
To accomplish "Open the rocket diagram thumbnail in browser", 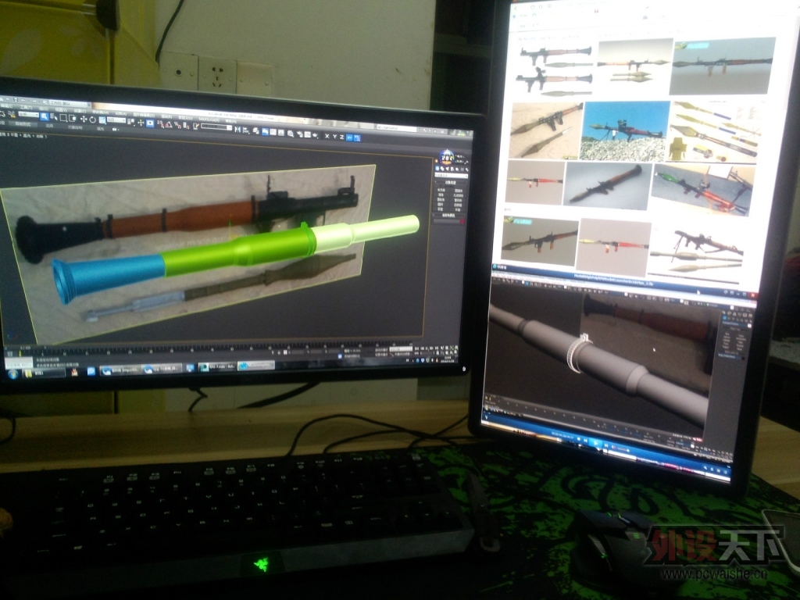I will tap(714, 130).
